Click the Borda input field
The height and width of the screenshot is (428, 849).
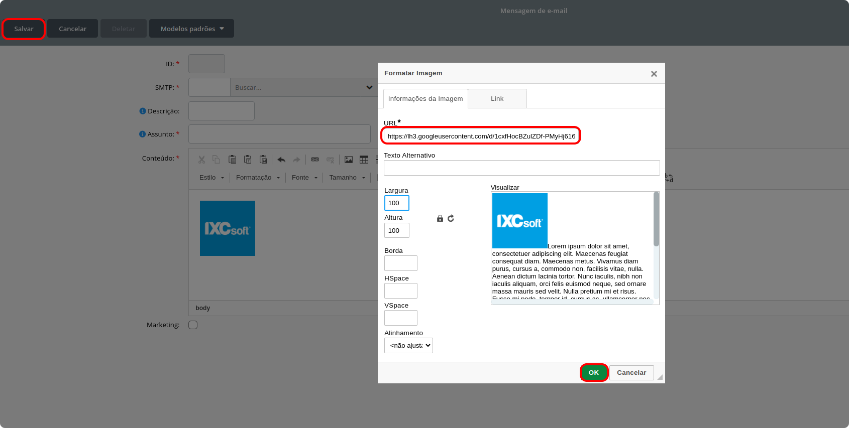[400, 263]
